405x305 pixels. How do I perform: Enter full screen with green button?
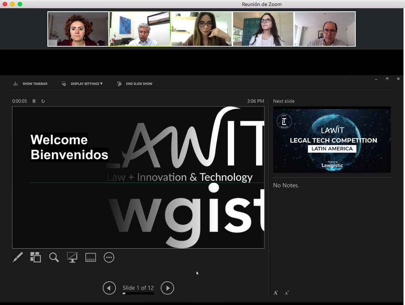click(x=20, y=4)
